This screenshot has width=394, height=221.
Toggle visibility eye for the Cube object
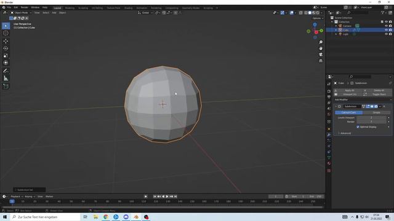point(386,30)
